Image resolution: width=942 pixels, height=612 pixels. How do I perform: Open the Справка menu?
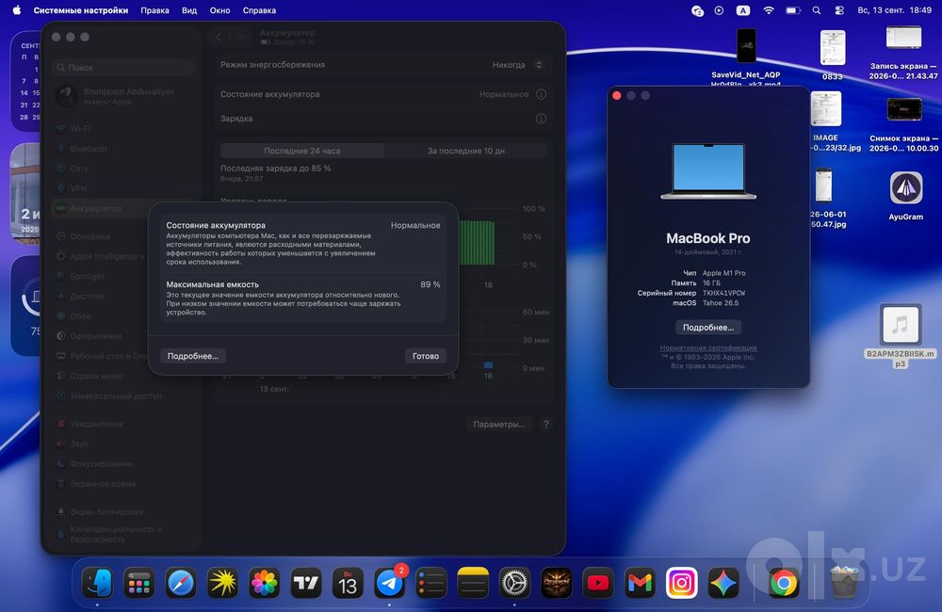pyautogui.click(x=260, y=10)
